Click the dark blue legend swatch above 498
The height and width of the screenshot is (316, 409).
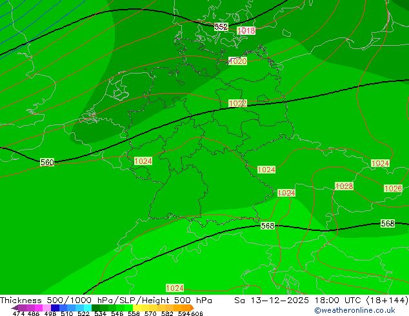[x=55, y=308]
